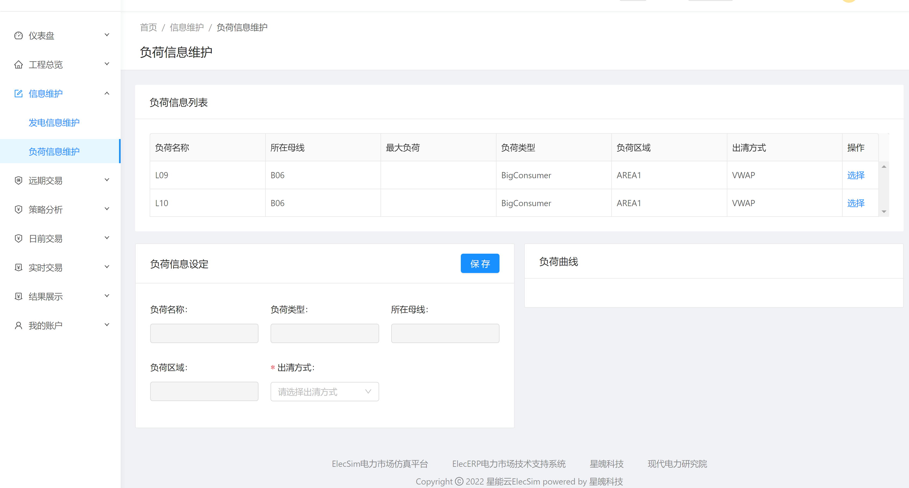Click the table scrollbar up arrow
909x488 pixels.
coord(883,166)
